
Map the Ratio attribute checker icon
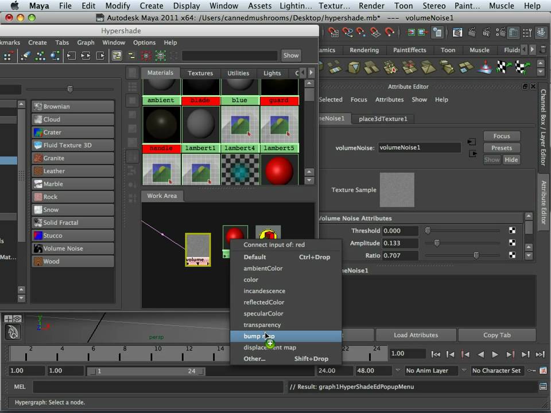coord(513,255)
